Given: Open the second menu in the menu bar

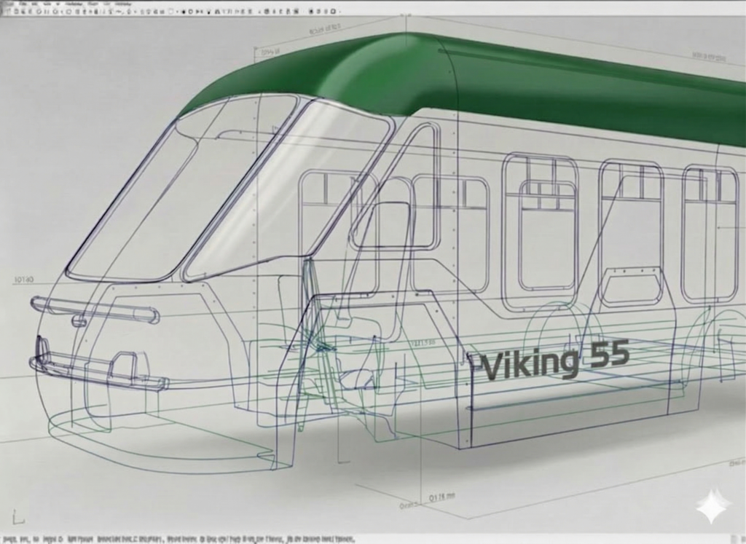Looking at the screenshot, I should coord(23,4).
